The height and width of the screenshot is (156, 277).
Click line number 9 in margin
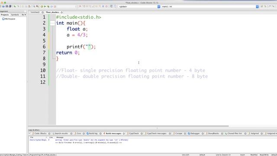44,65
